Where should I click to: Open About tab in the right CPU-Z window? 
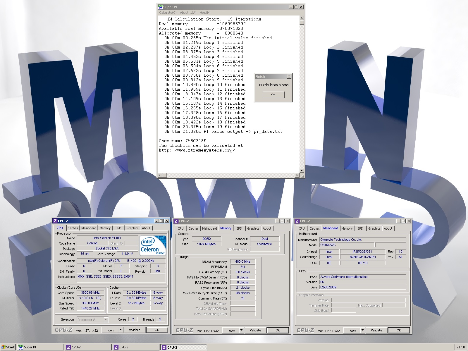pyautogui.click(x=388, y=228)
